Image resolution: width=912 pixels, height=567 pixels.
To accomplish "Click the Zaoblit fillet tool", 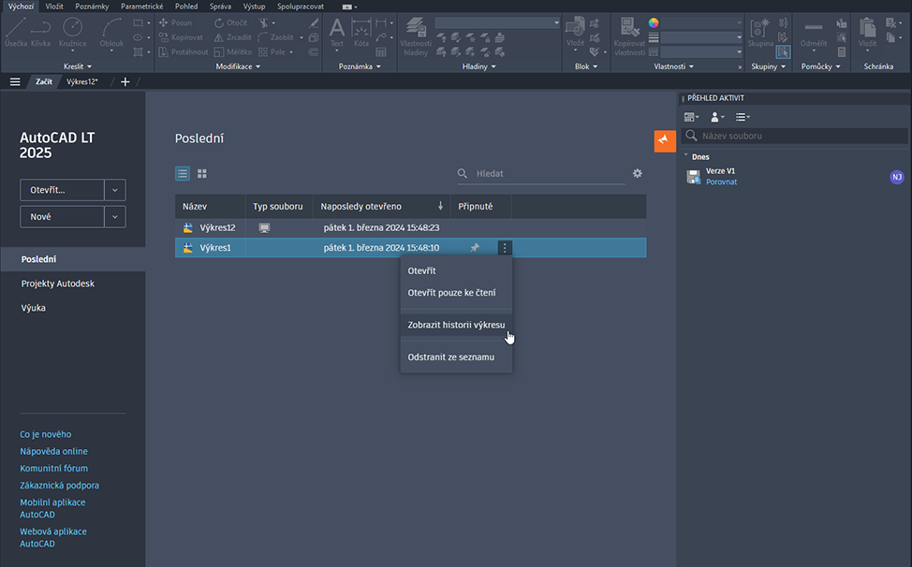I will [x=275, y=37].
